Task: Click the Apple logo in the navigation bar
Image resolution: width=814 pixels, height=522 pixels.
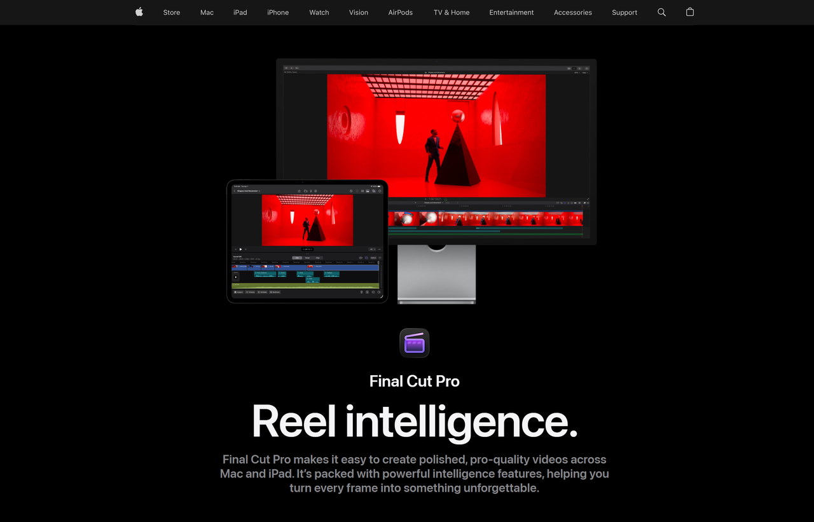Action: pyautogui.click(x=139, y=12)
